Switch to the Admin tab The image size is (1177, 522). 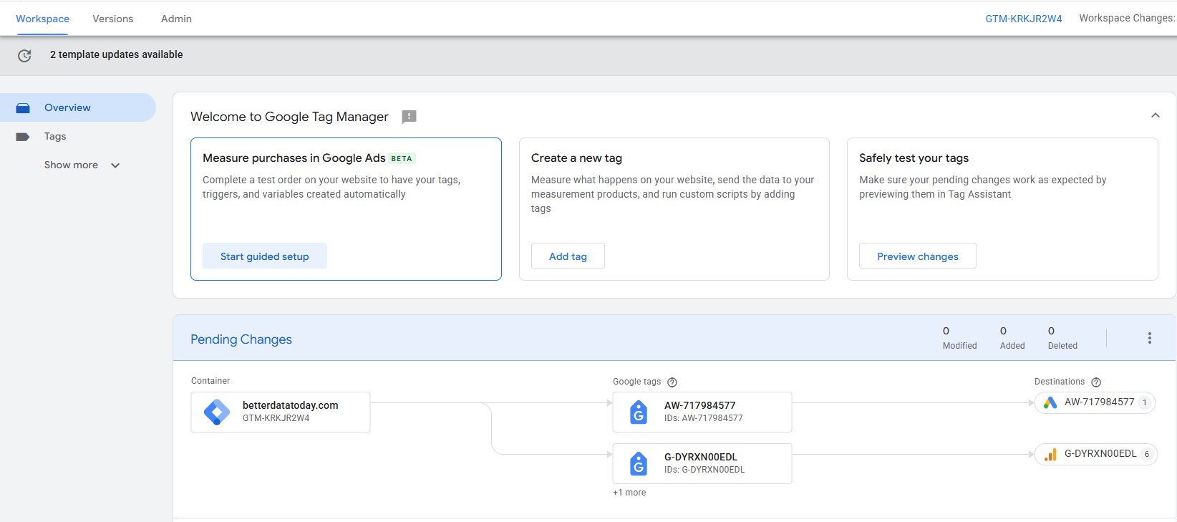coord(176,19)
